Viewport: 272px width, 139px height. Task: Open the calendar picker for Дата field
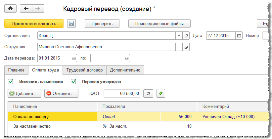point(240,36)
